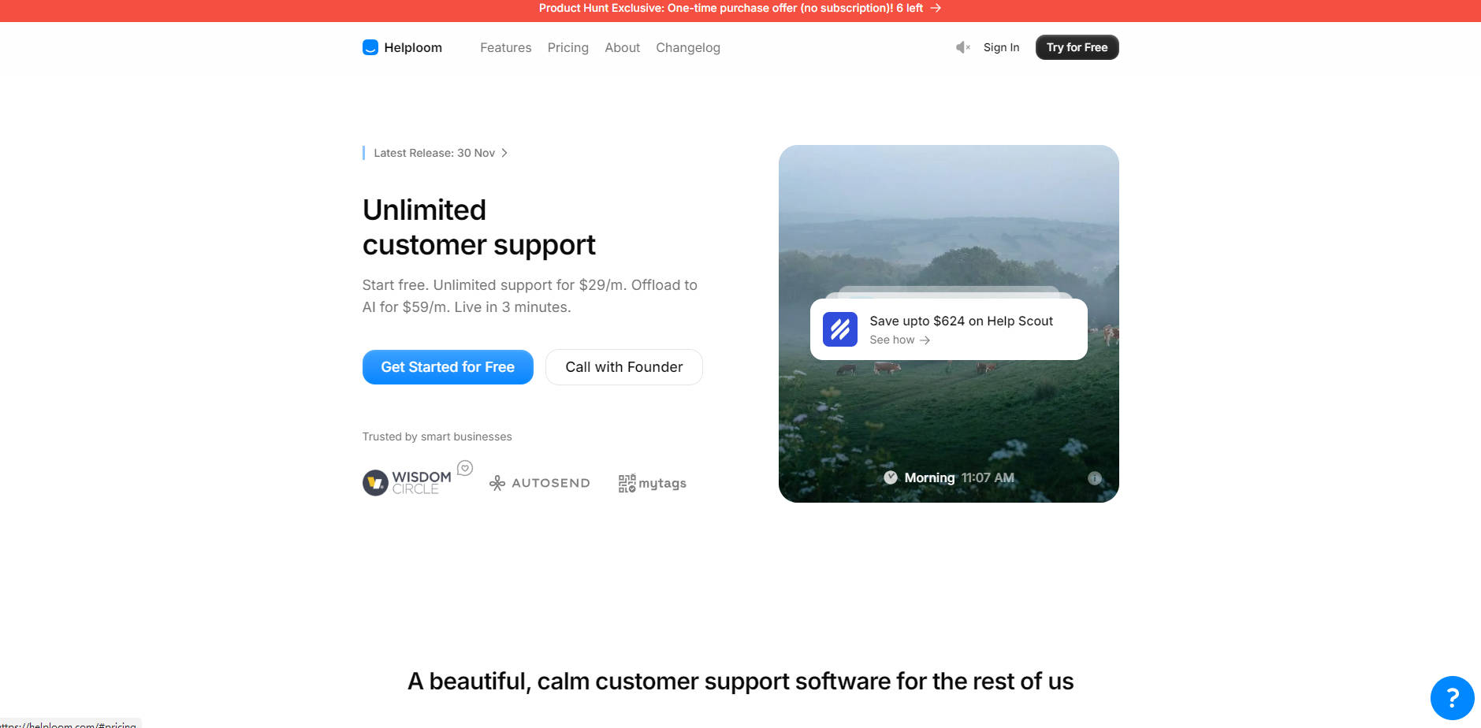The image size is (1481, 728).
Task: Go to the Pricing nav link
Action: point(567,47)
